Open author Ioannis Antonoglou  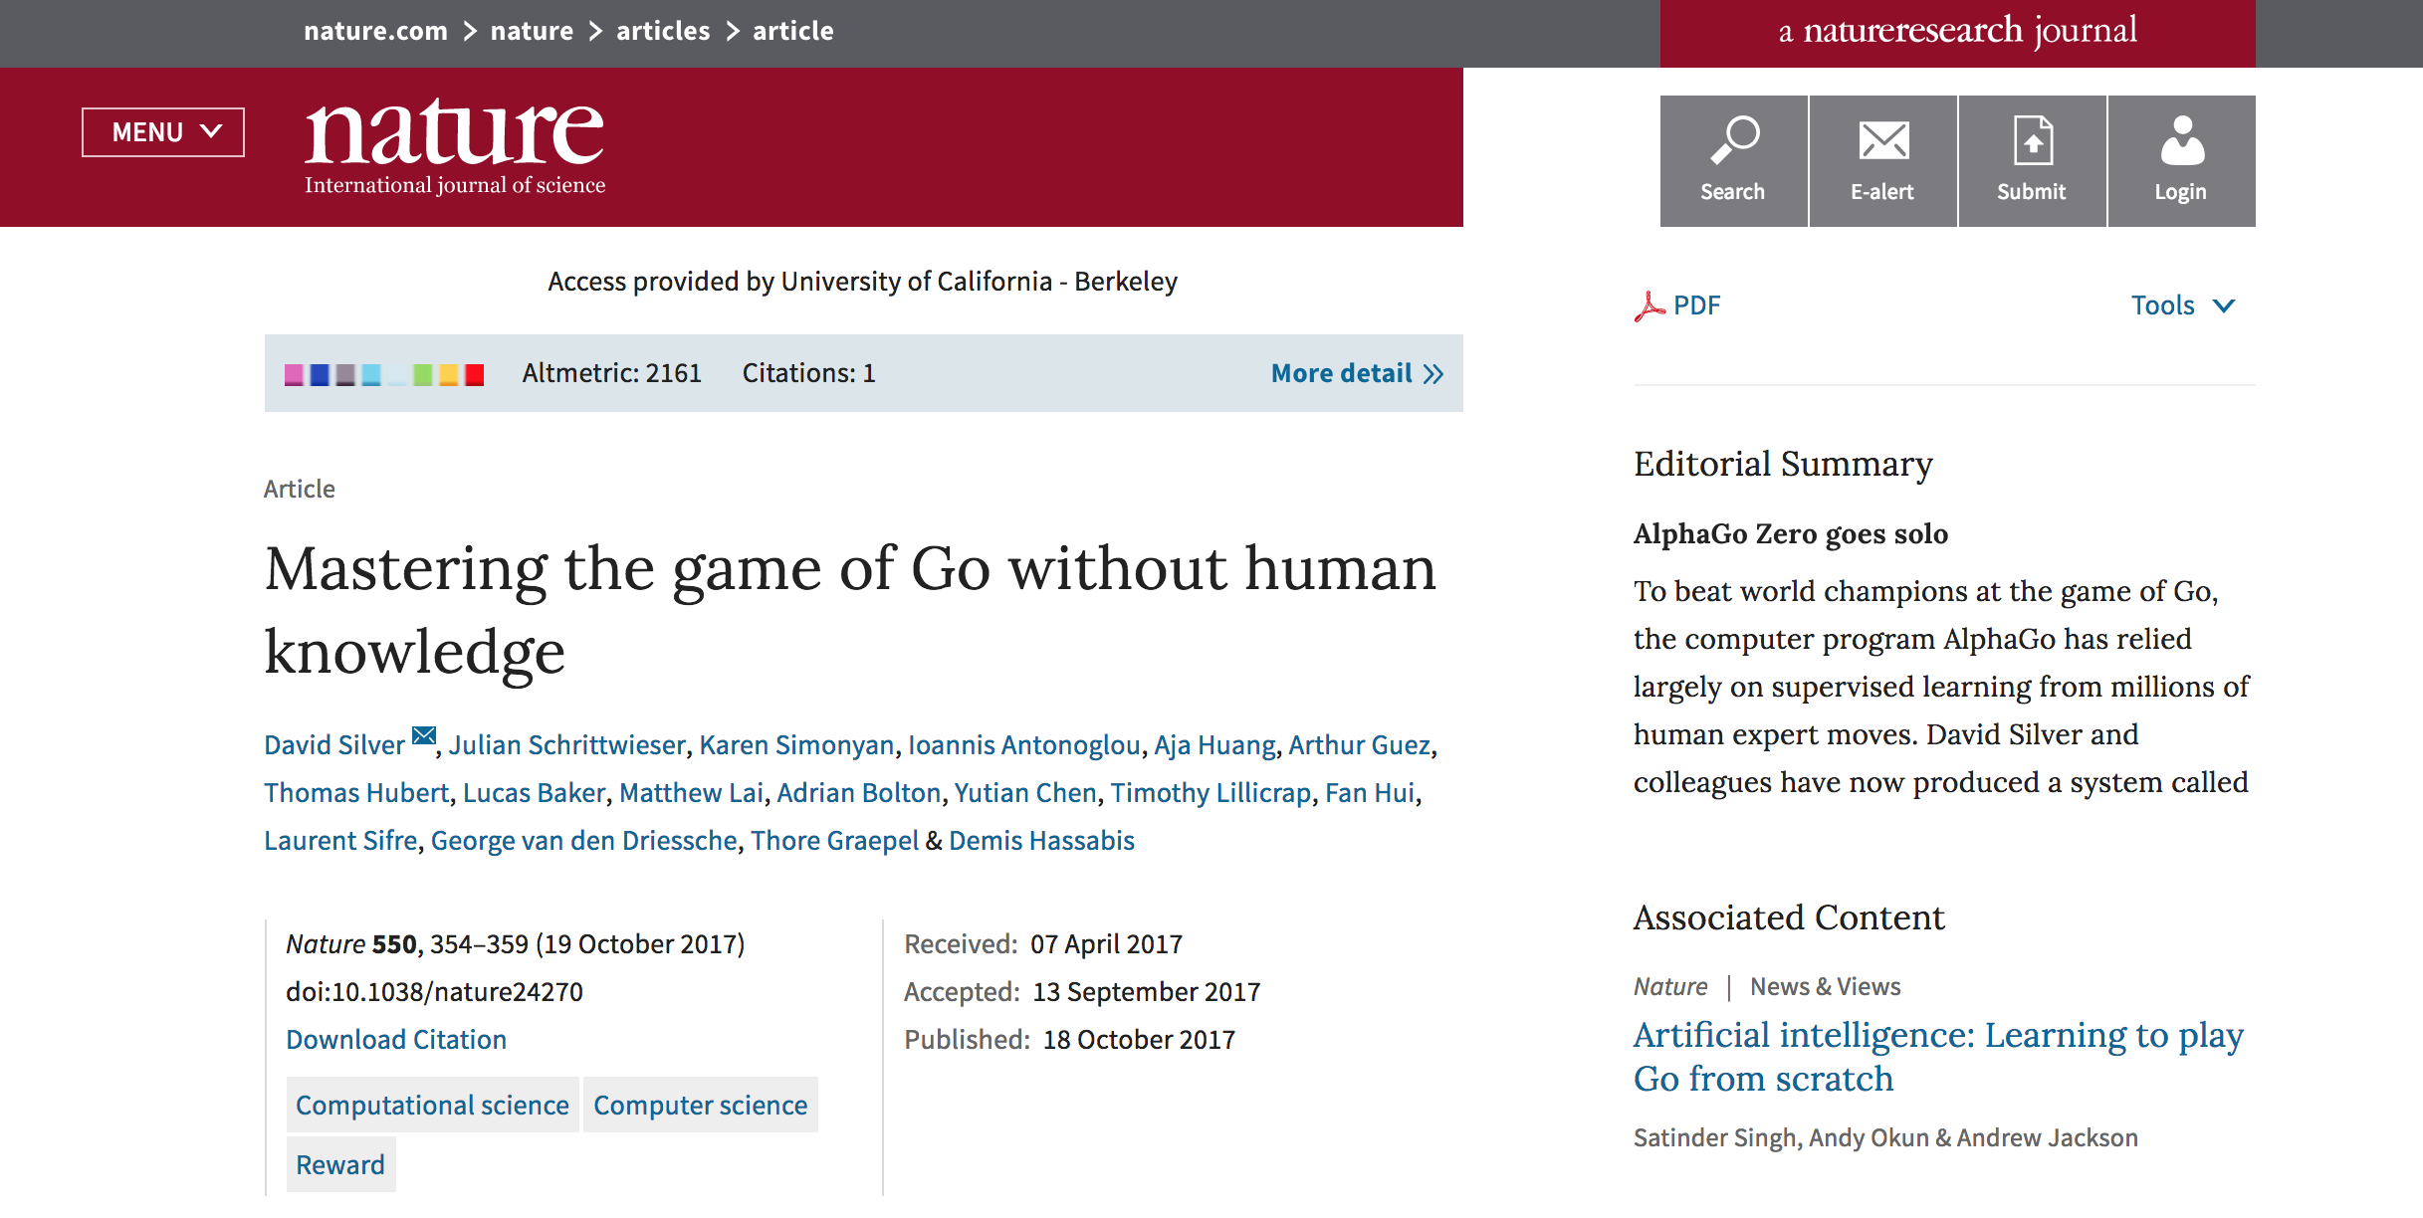(x=1024, y=745)
